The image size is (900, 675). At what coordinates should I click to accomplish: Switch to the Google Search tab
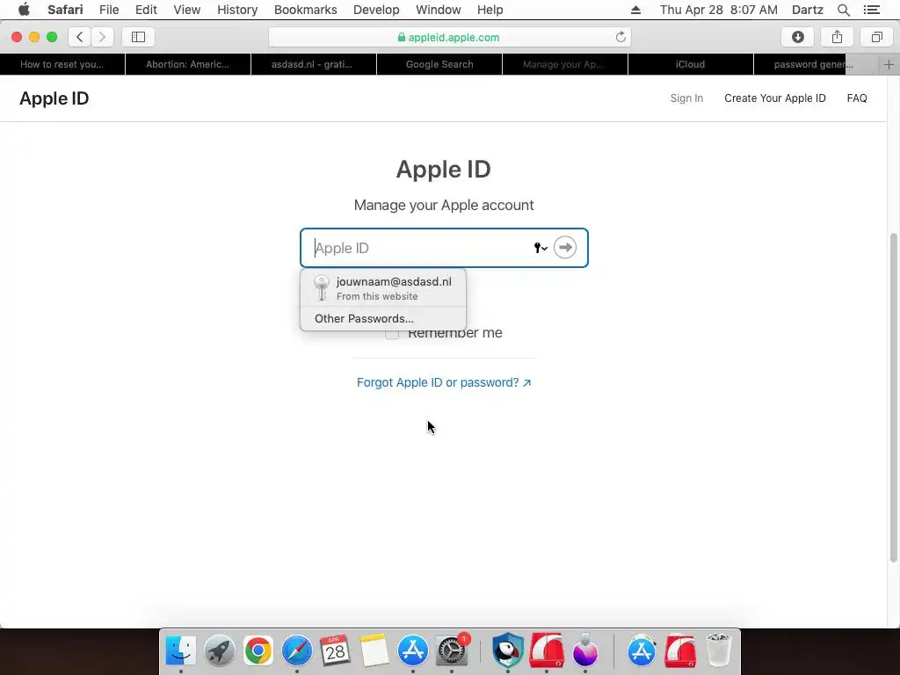439,64
